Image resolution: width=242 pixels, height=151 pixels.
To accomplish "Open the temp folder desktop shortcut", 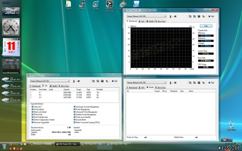I will 69,5.
